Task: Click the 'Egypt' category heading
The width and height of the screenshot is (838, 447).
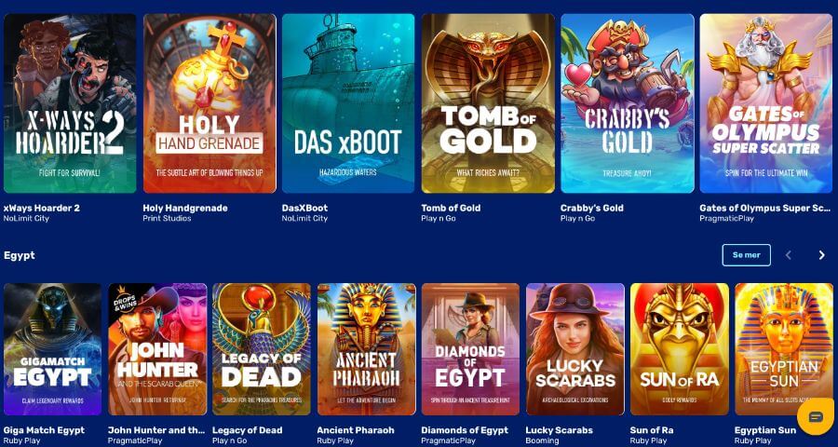Action: click(20, 255)
